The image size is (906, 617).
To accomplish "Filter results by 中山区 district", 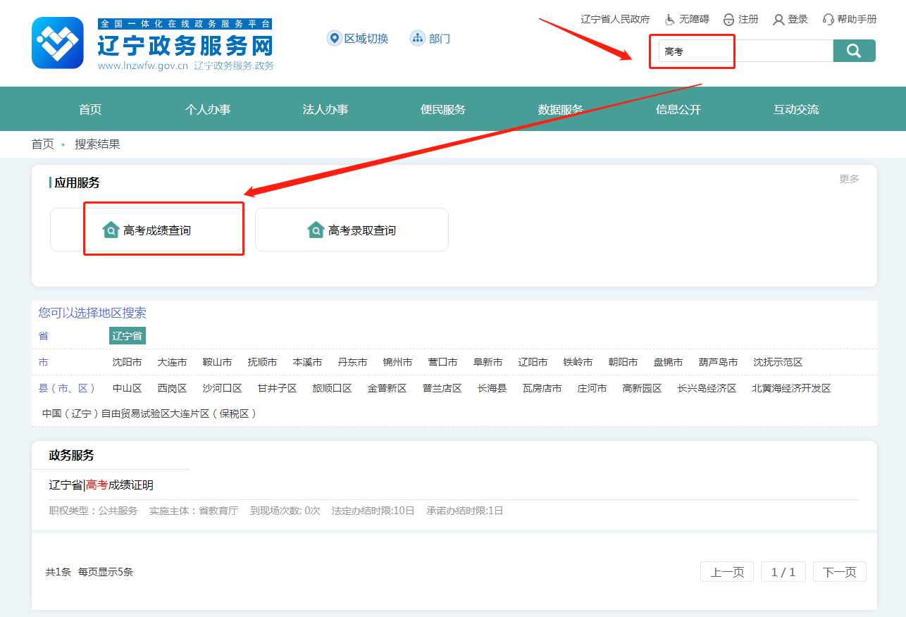I will coord(128,388).
